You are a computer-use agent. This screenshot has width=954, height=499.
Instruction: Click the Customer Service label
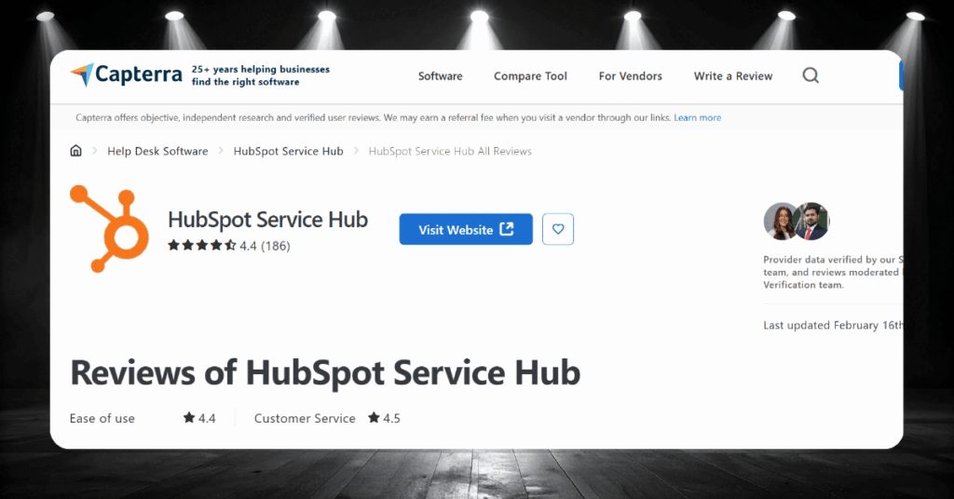pos(305,418)
